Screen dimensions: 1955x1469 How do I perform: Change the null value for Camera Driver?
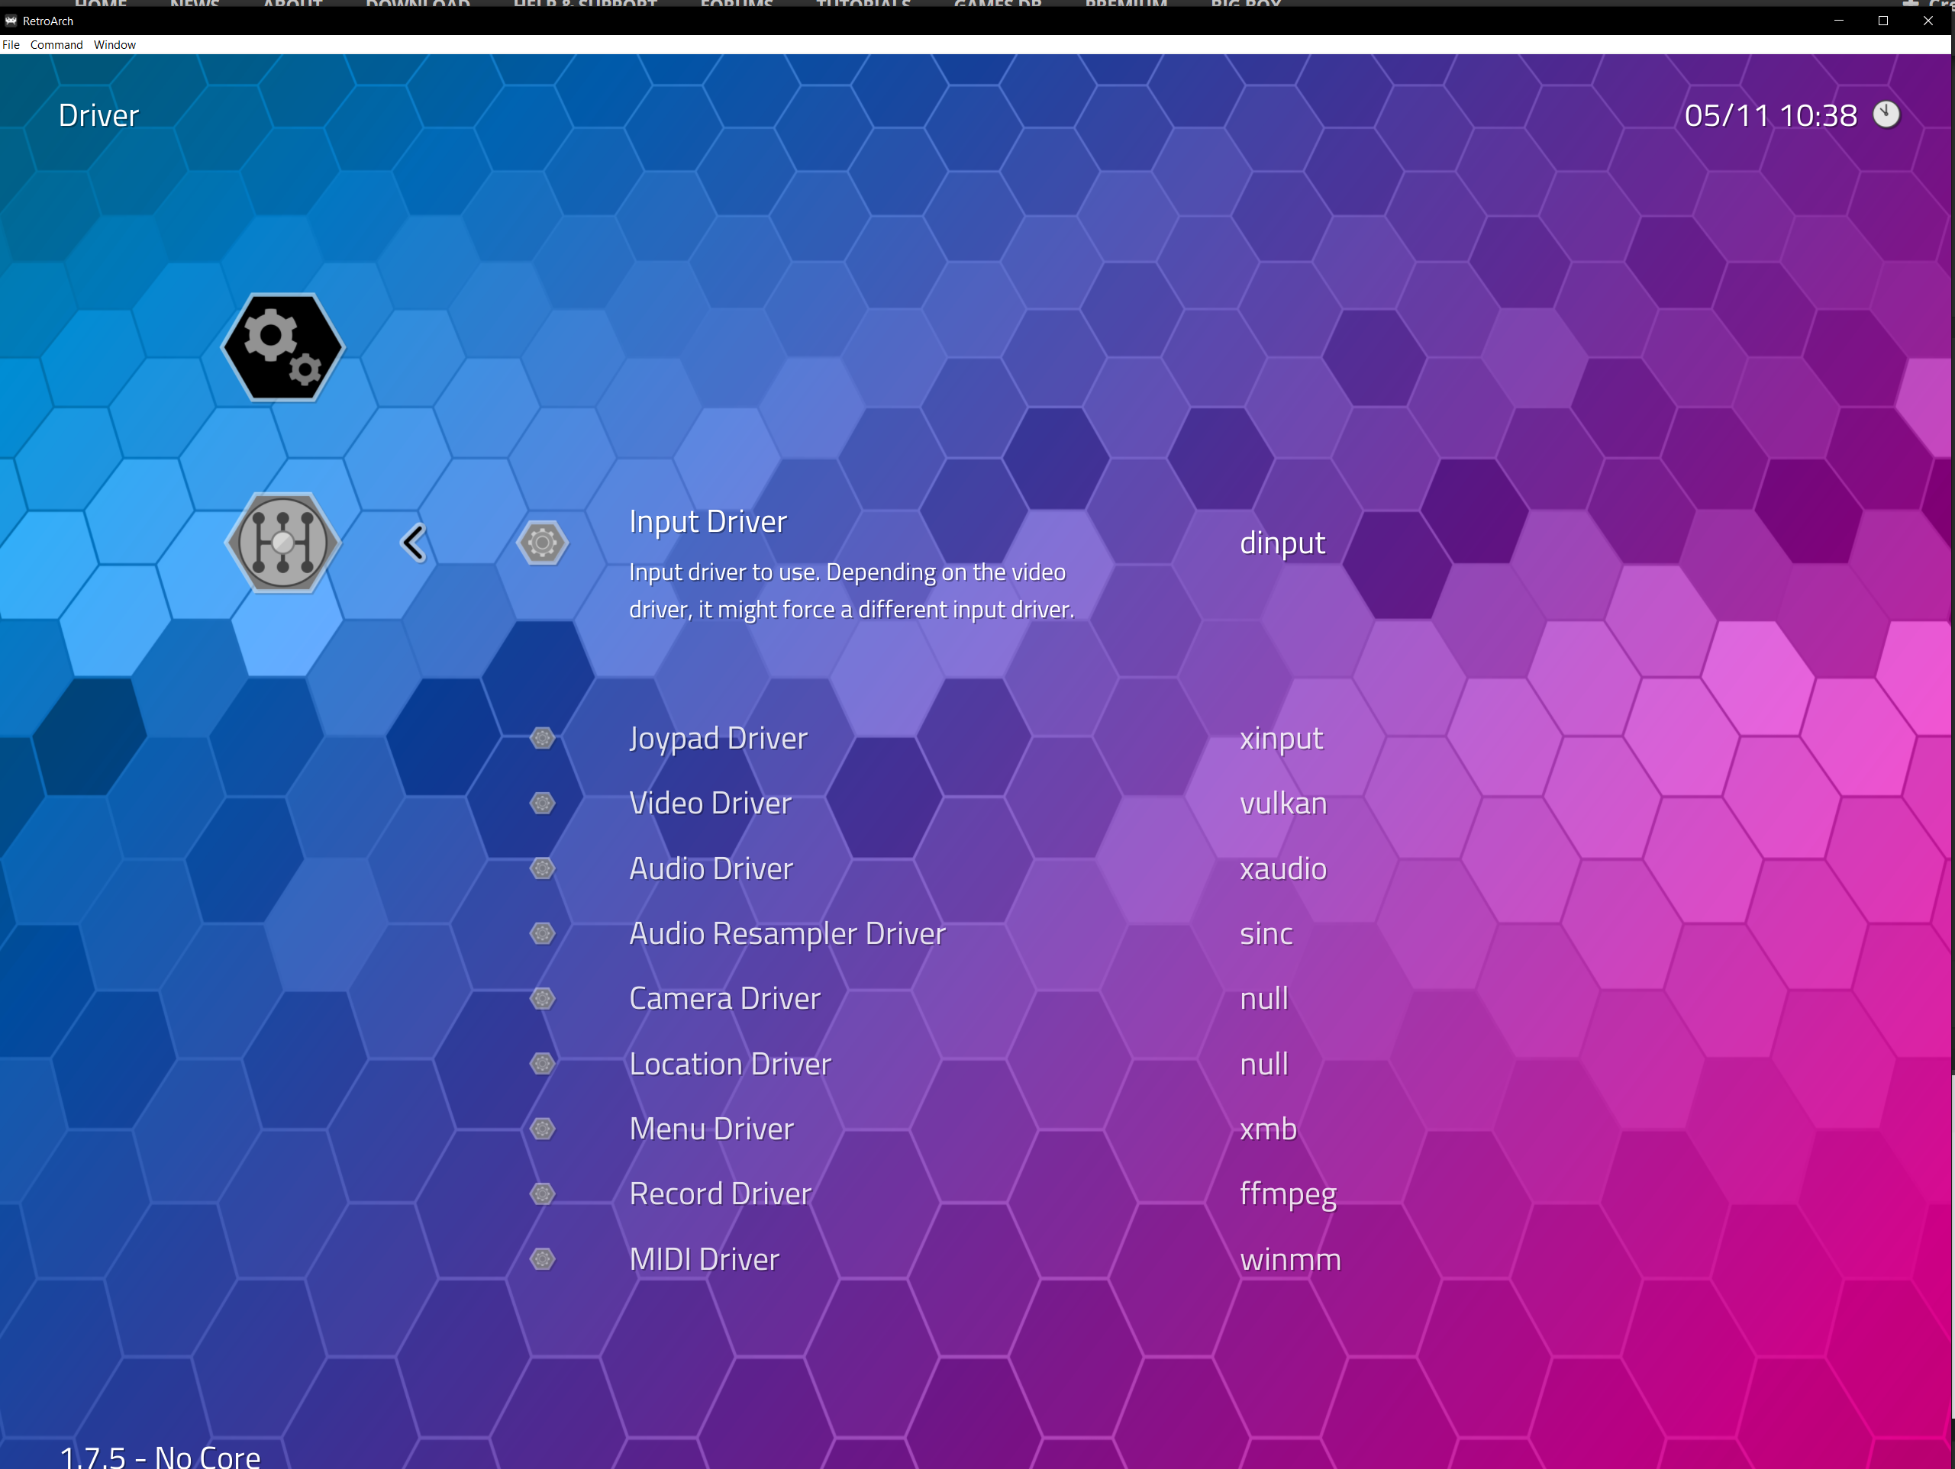pos(1264,998)
